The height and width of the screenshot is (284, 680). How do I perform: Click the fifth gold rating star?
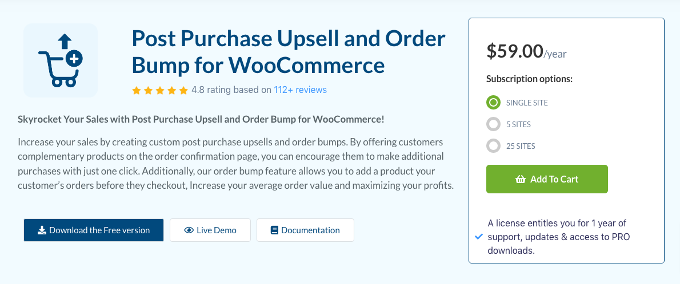click(x=183, y=91)
